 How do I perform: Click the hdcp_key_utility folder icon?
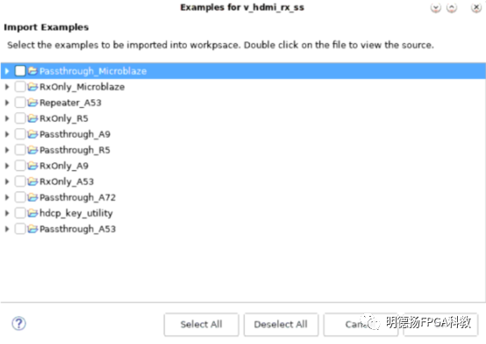[x=32, y=213]
